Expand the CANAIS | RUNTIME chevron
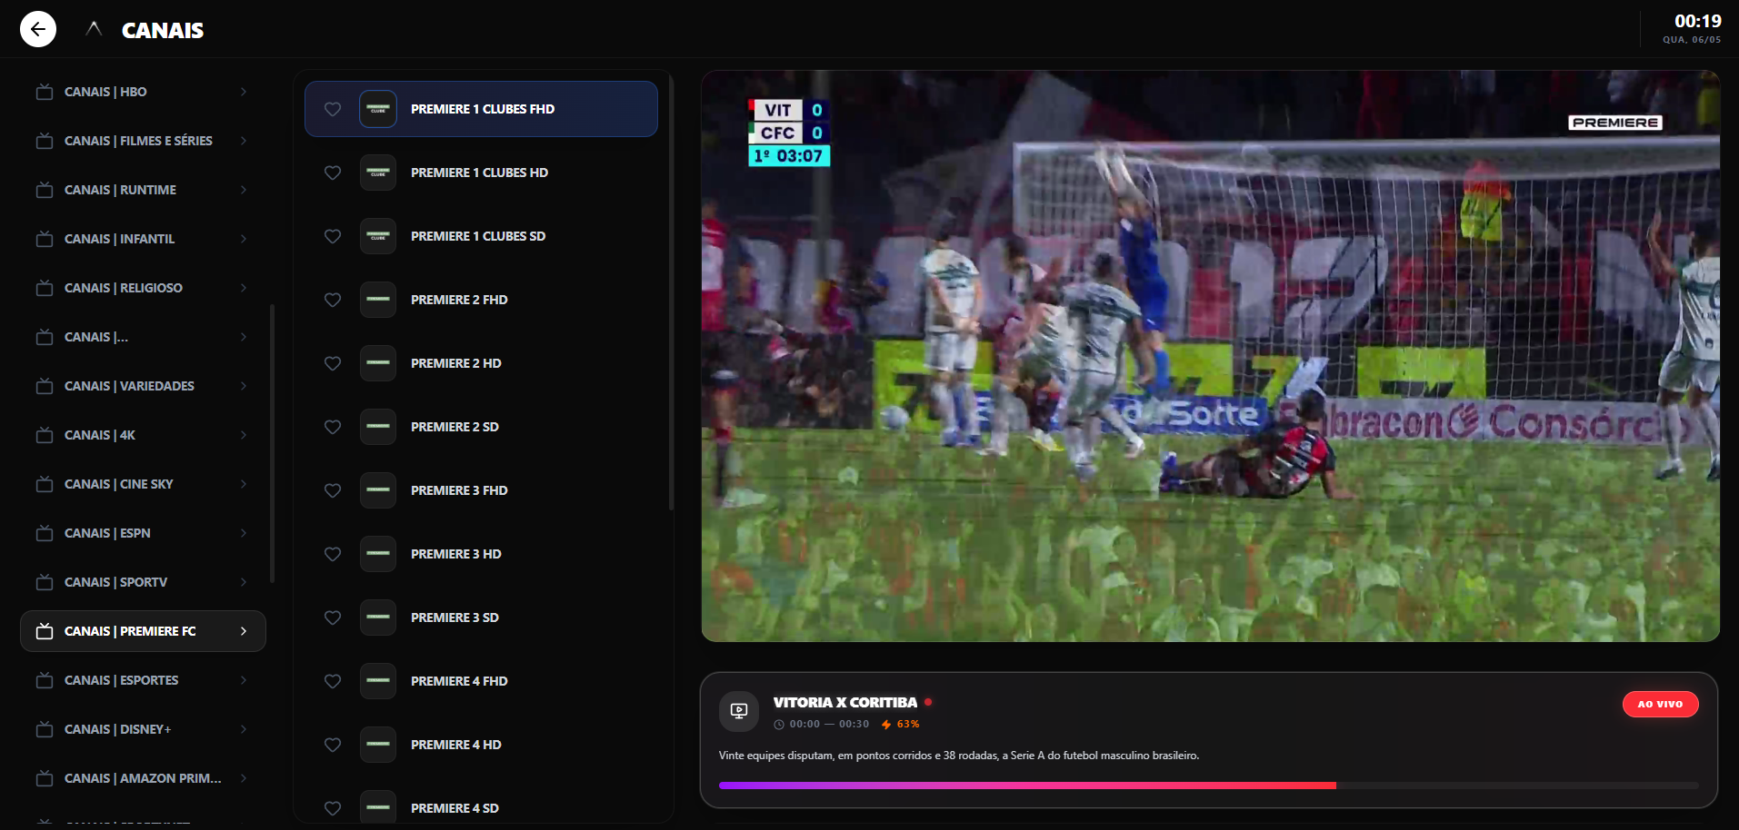The height and width of the screenshot is (830, 1739). click(244, 190)
